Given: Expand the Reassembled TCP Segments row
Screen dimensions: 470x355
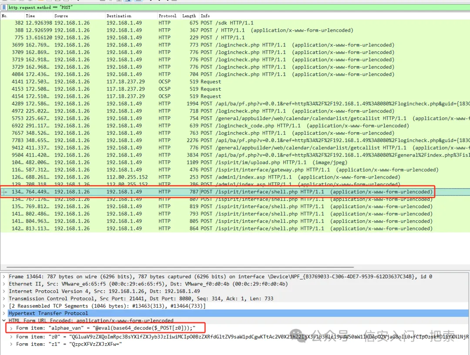Looking at the screenshot, I should [x=3, y=306].
